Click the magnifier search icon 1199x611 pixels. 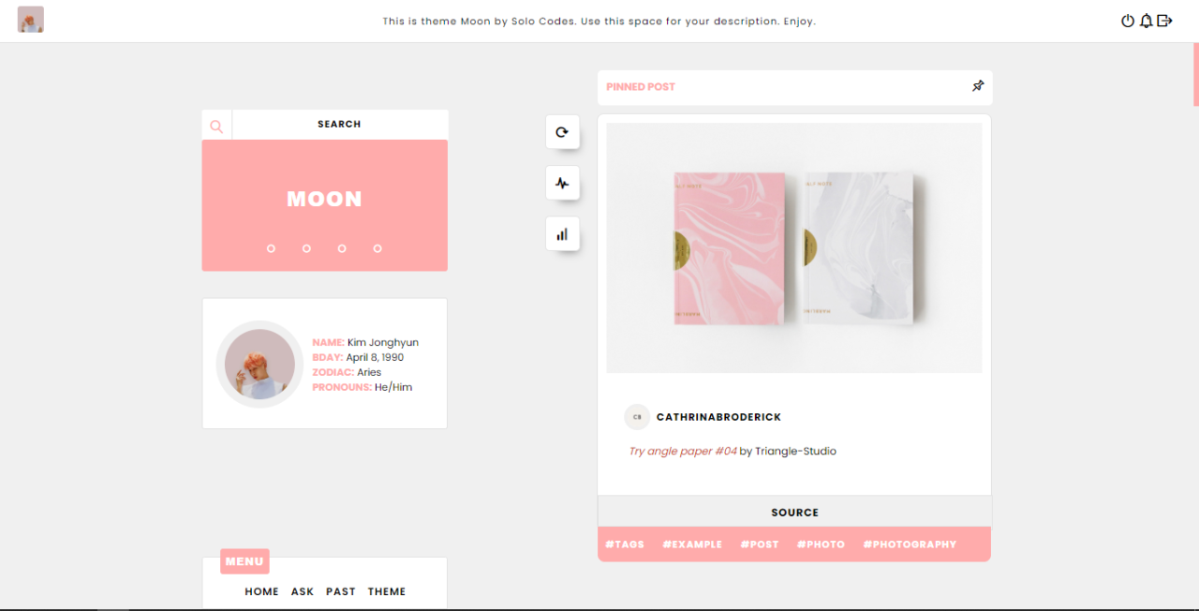(216, 126)
